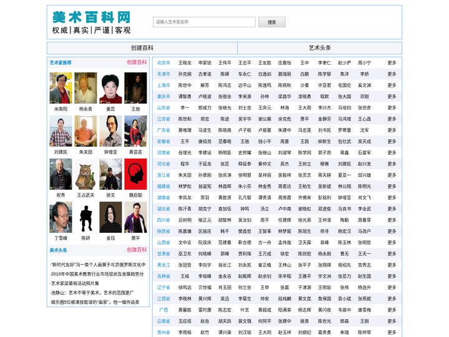The width and height of the screenshot is (449, 337).
Task: Select the 广西 region link
Action: point(163,310)
